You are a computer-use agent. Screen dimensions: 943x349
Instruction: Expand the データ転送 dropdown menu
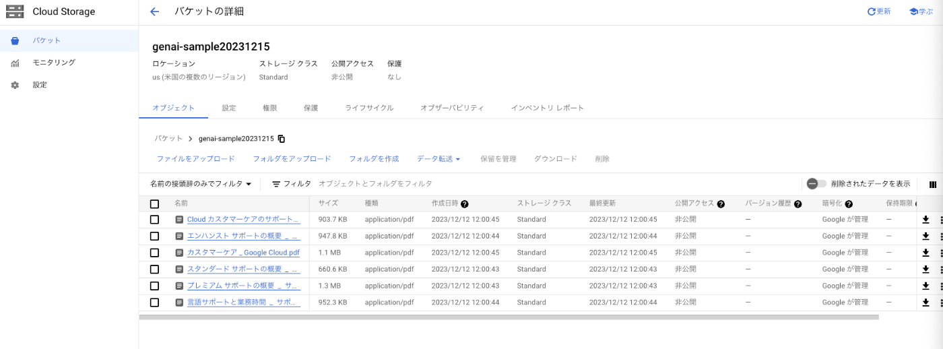click(x=438, y=159)
